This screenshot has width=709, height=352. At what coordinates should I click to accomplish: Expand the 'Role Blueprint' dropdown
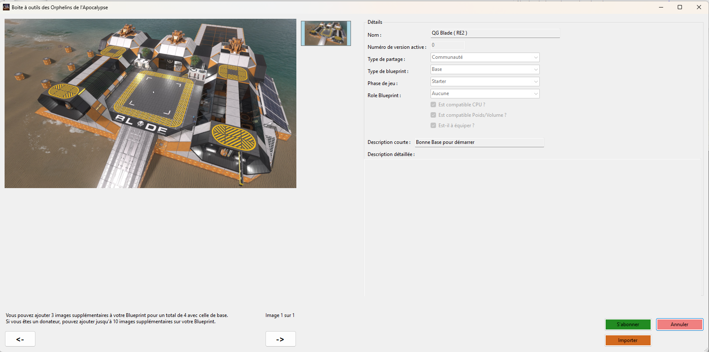[485, 94]
